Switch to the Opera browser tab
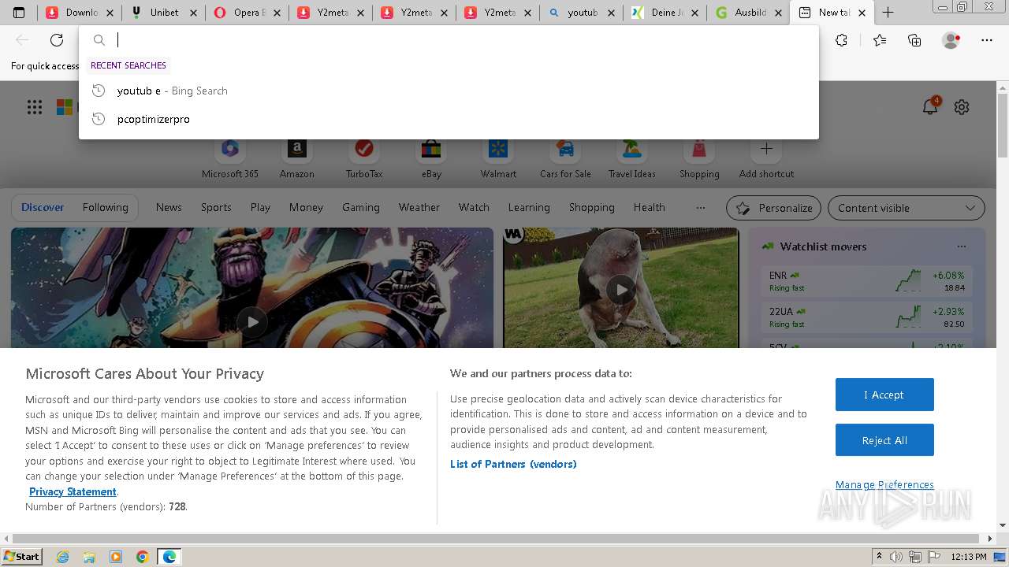Screen dimensions: 1009x567 point(247,13)
